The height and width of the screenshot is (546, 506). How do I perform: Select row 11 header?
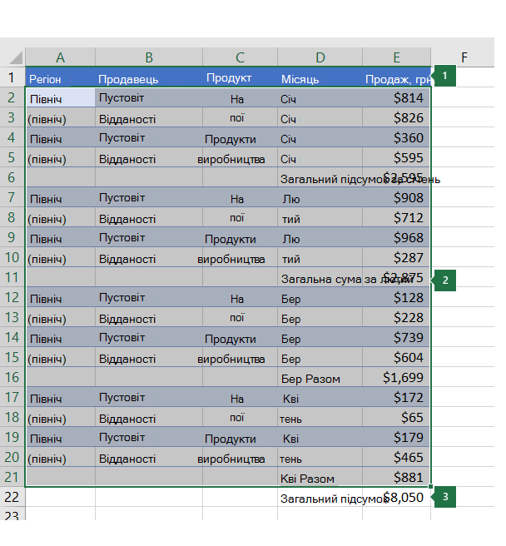[x=12, y=277]
